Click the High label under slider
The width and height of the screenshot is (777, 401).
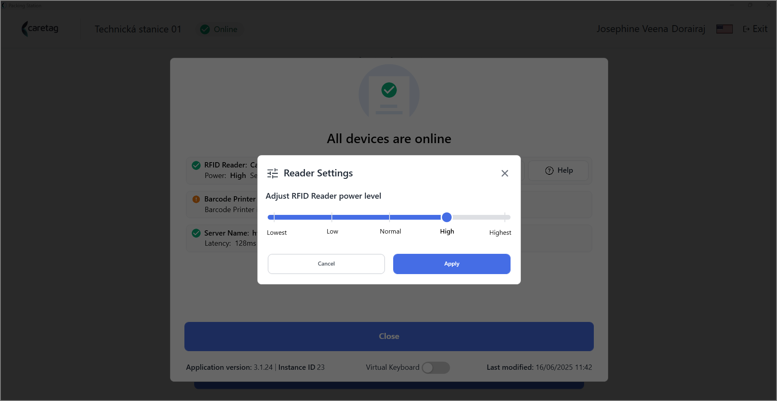447,232
